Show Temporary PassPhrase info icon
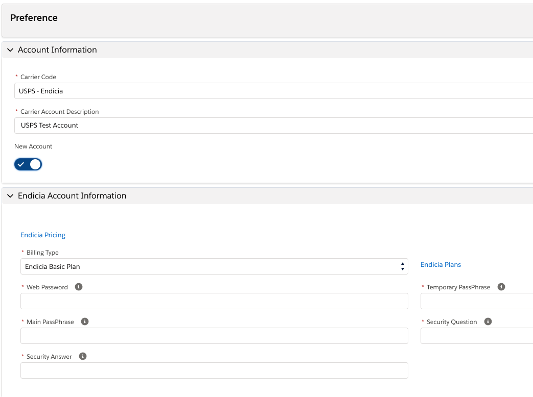The height and width of the screenshot is (397, 533). coord(501,287)
